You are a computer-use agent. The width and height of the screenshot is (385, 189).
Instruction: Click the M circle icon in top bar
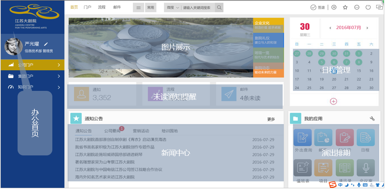coord(334,7)
